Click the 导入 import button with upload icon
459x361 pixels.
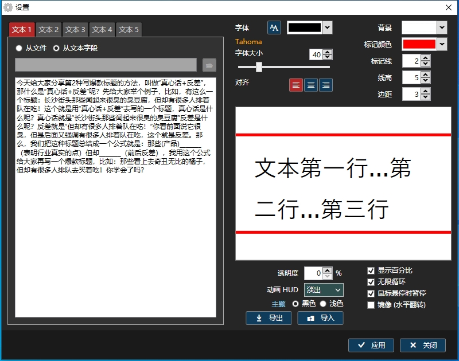coord(321,318)
